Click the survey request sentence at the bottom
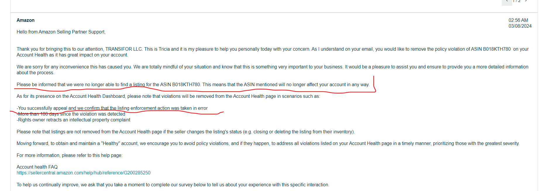This screenshot has height=191, width=550. (173, 185)
